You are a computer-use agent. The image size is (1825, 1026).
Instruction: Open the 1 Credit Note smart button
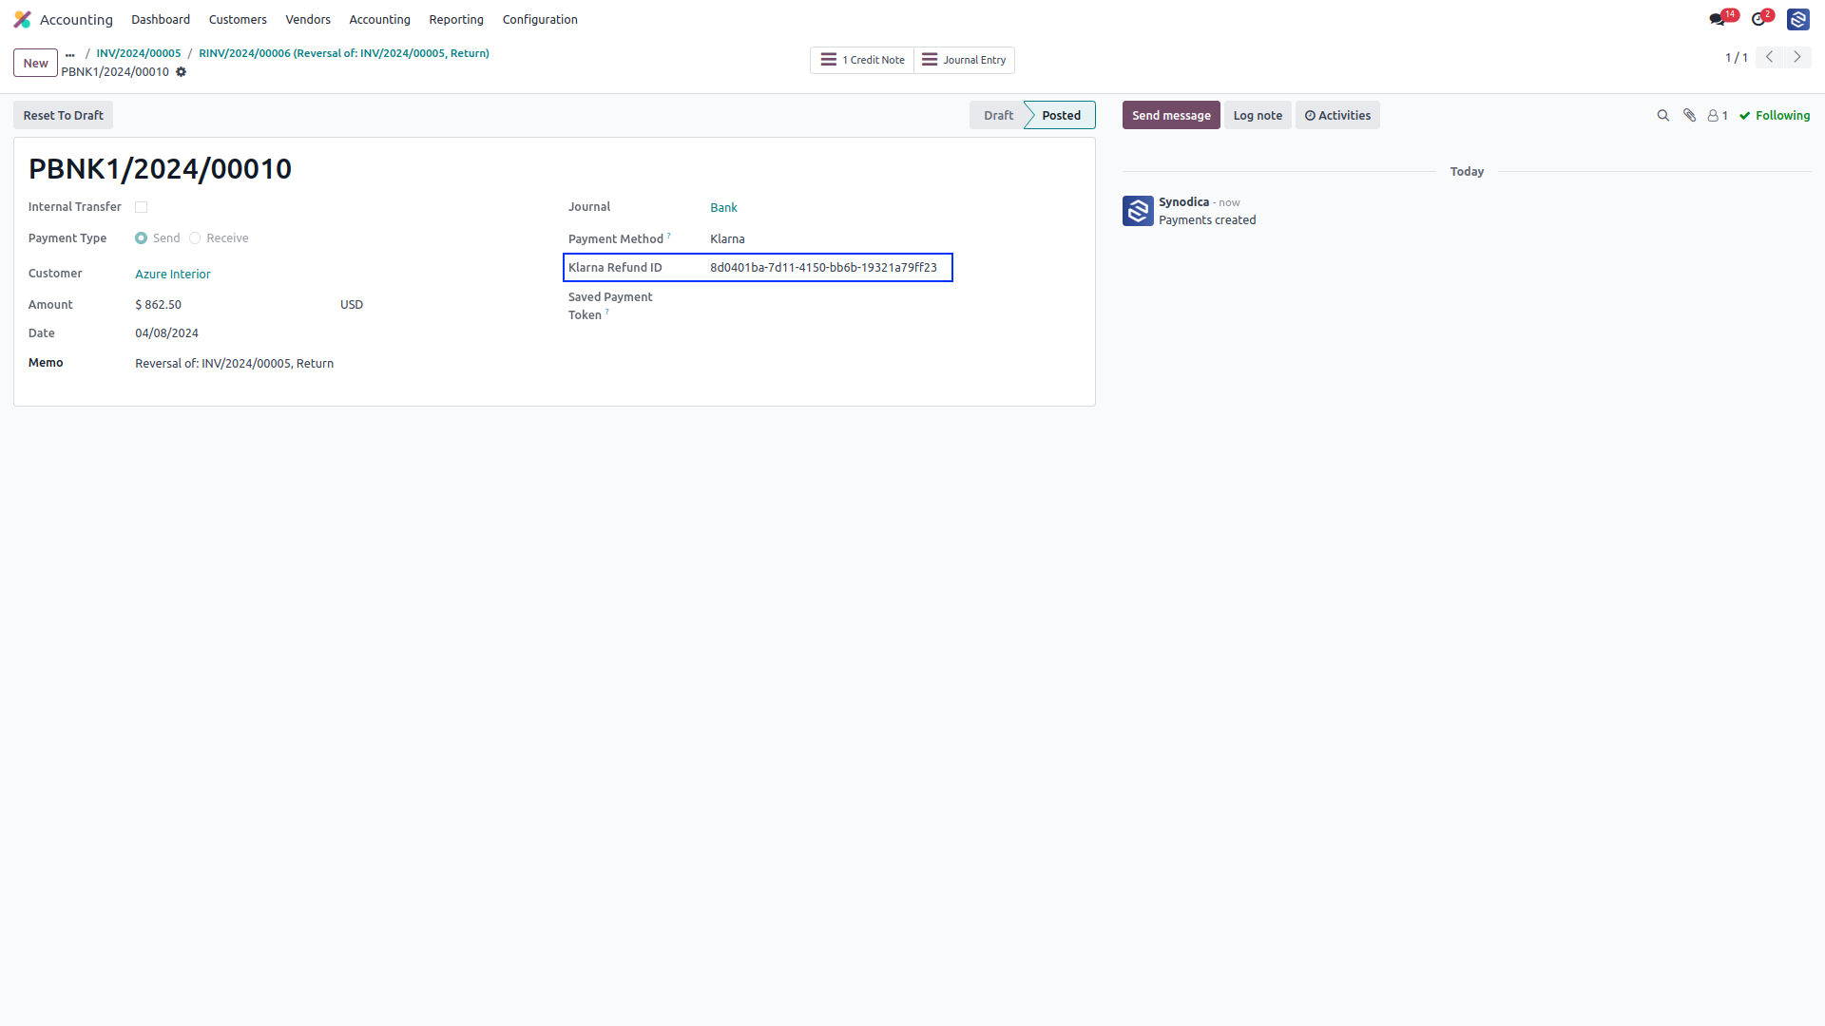pyautogui.click(x=862, y=60)
